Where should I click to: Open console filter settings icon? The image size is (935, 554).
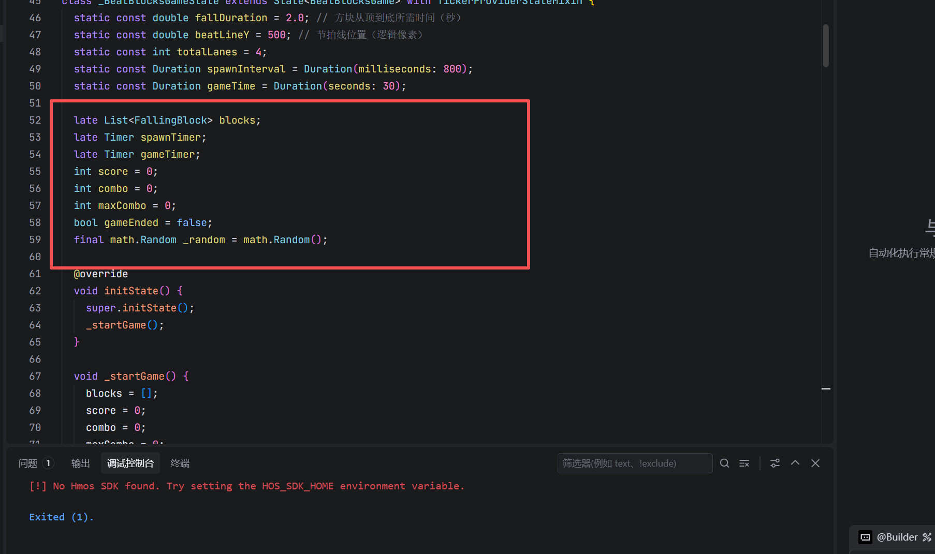click(x=775, y=463)
